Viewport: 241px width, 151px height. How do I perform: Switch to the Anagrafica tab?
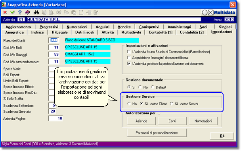pos(14,32)
